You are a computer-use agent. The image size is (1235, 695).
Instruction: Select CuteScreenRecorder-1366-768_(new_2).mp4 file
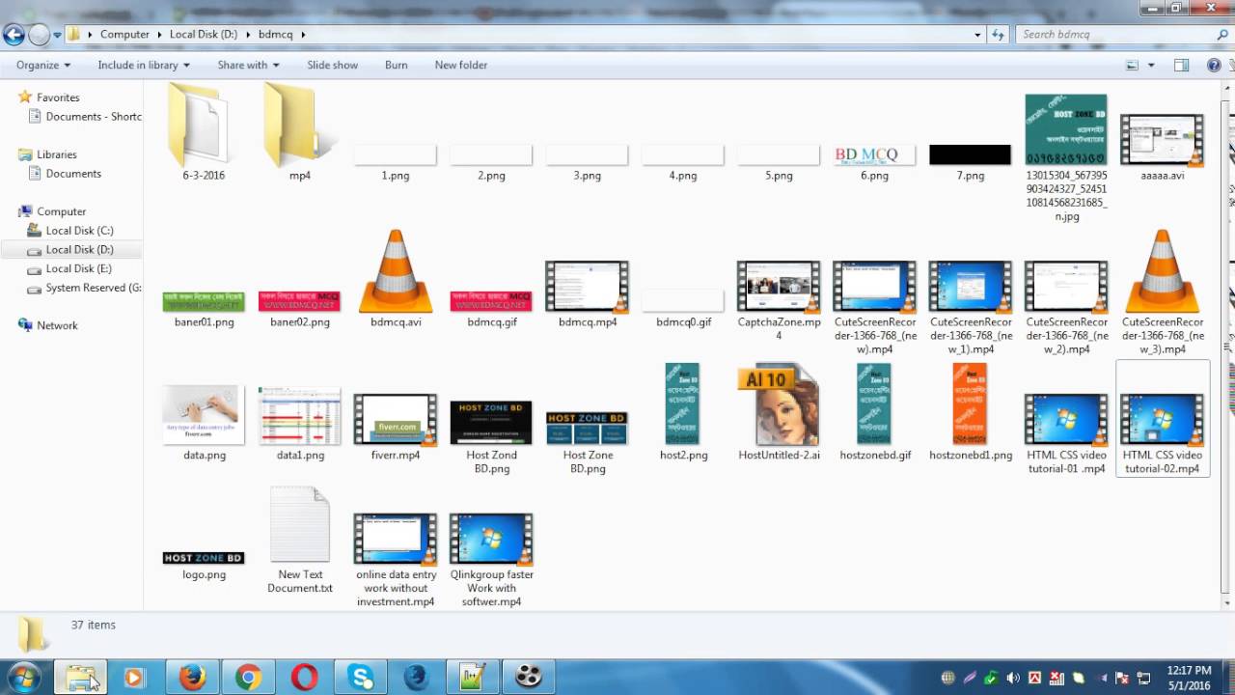pos(1066,308)
